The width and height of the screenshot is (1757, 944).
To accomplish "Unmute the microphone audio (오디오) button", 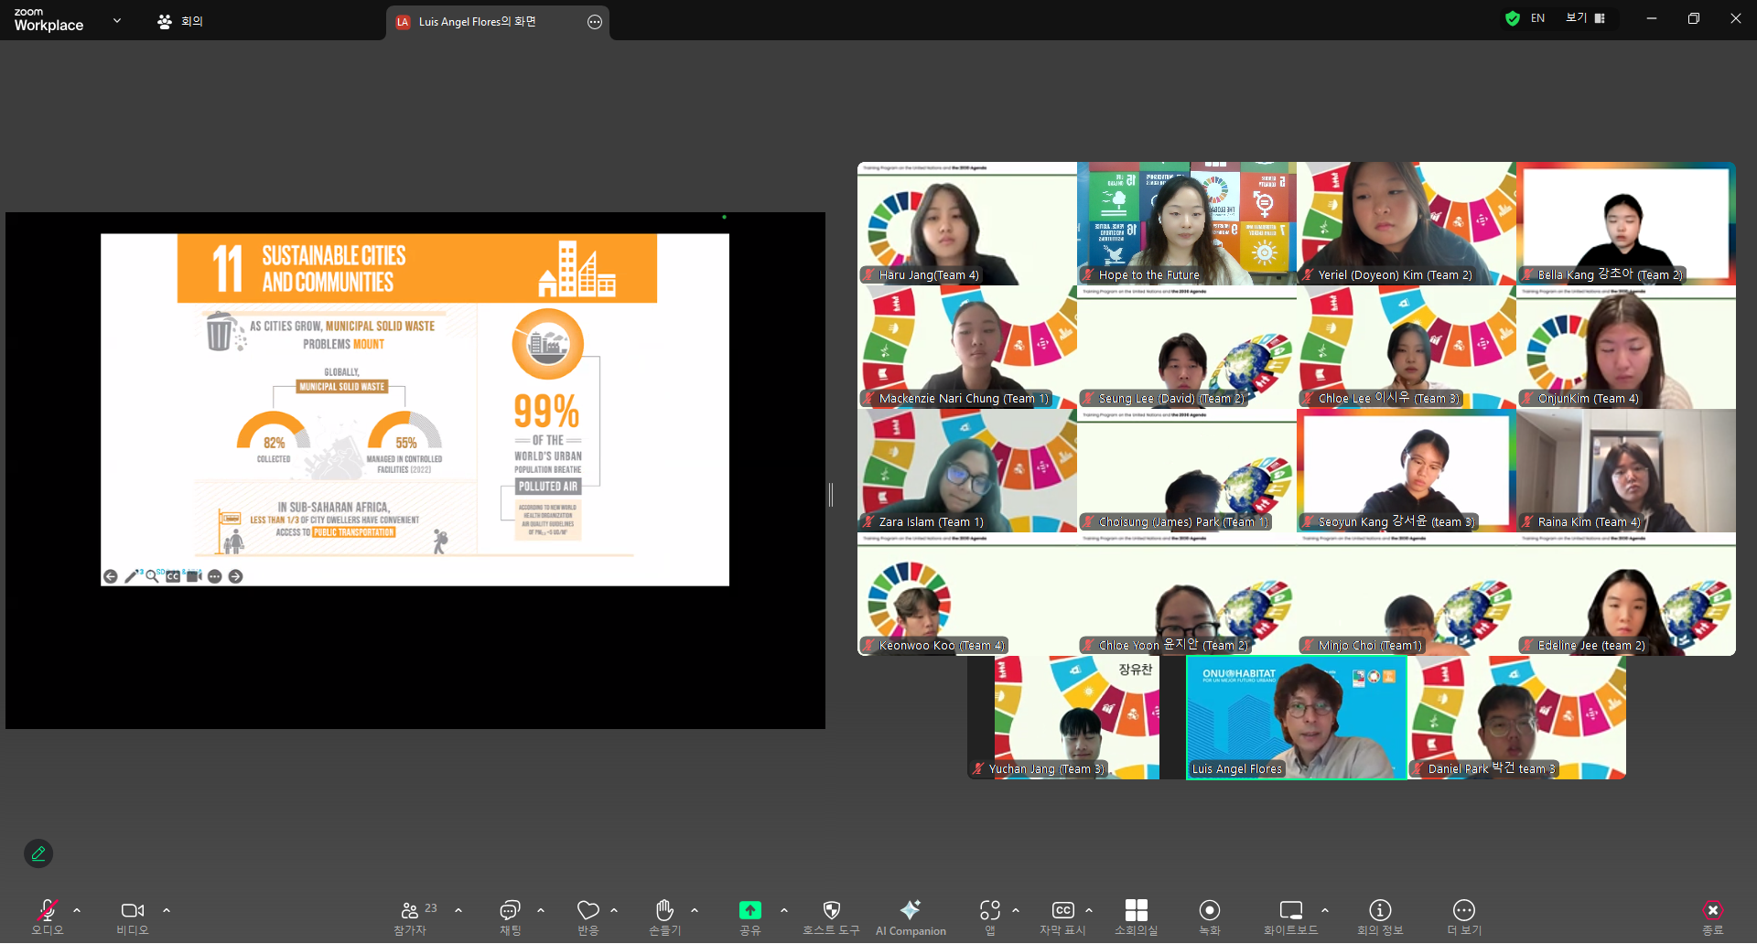I will point(47,910).
